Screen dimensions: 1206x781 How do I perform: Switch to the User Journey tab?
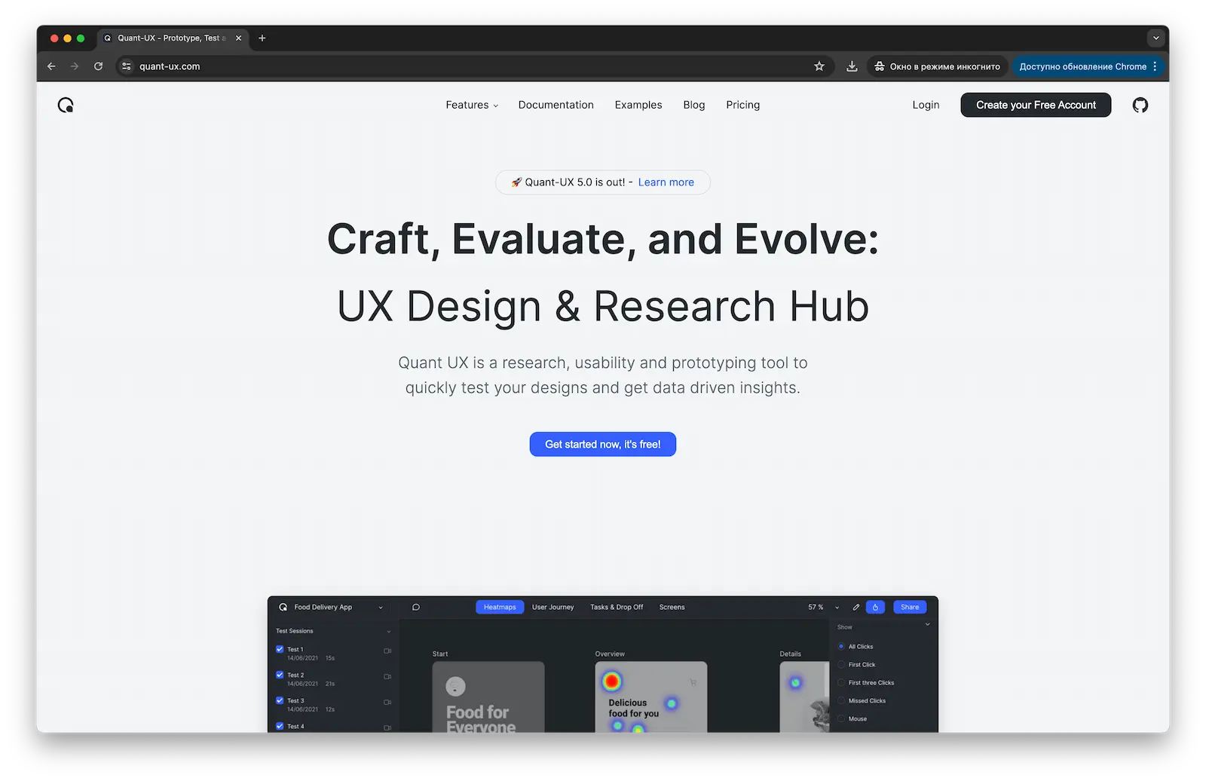[x=552, y=607]
